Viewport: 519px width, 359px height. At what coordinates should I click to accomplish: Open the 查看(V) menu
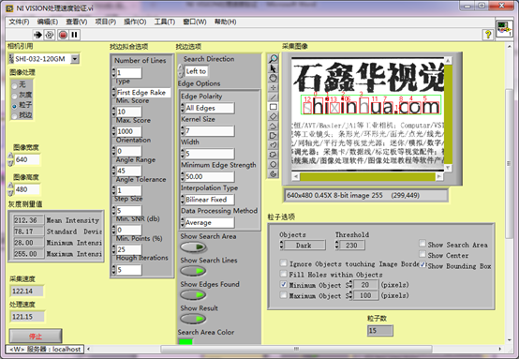point(77,22)
